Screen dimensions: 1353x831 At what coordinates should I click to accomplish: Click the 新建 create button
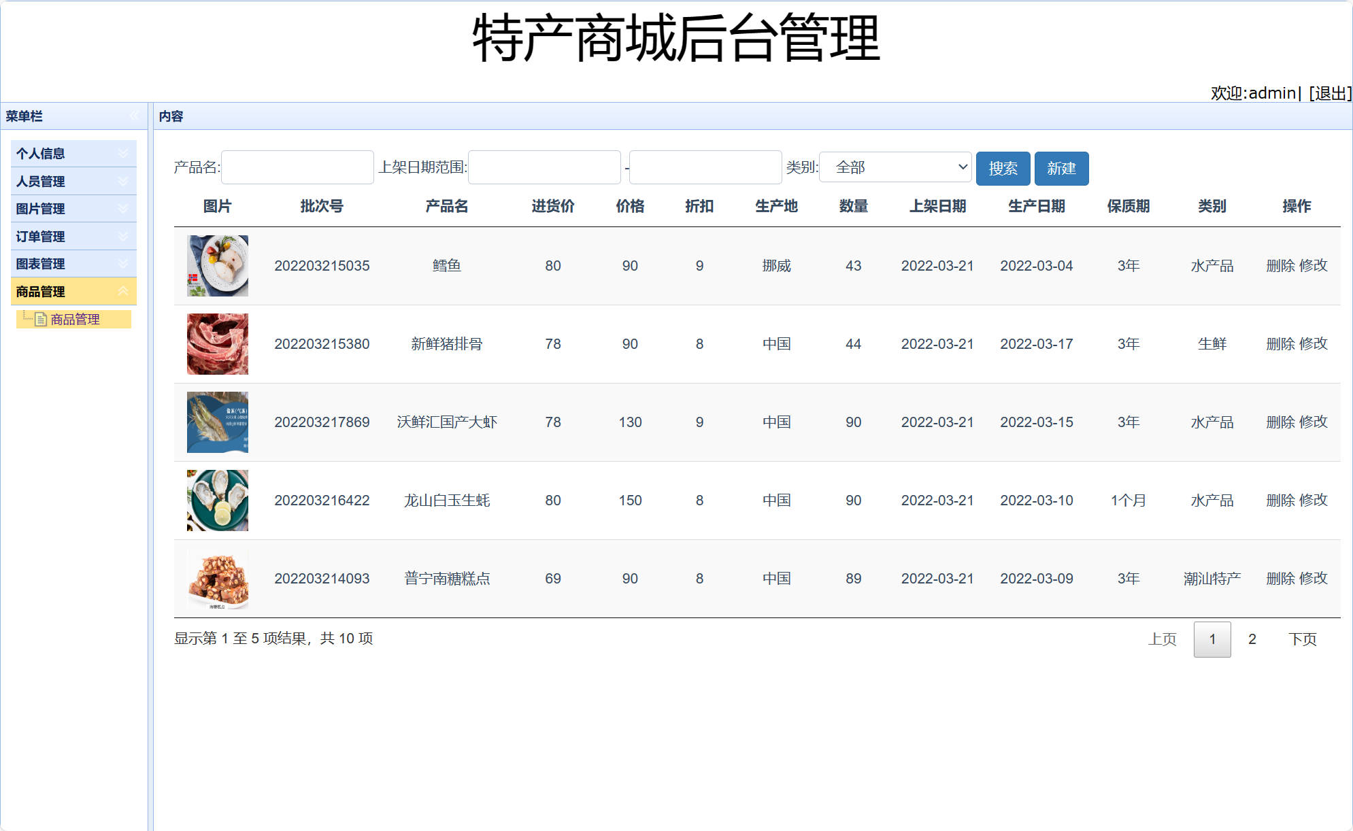coord(1061,168)
